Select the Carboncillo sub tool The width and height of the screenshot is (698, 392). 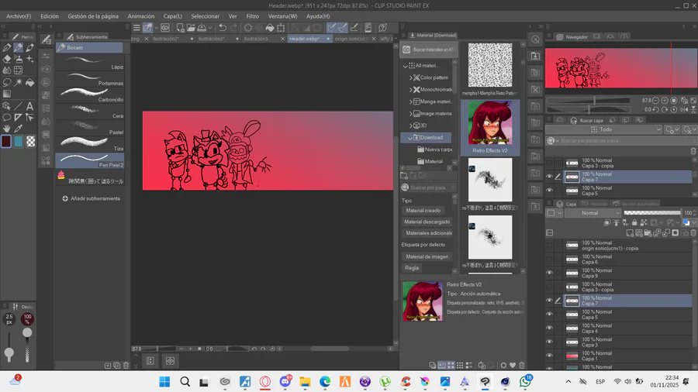point(91,95)
